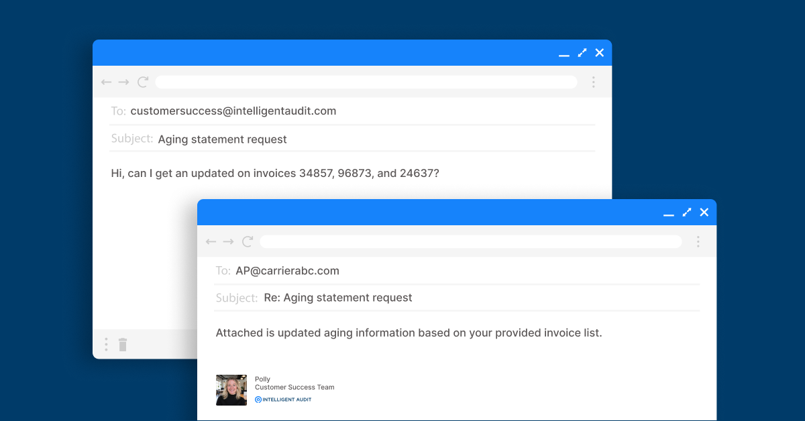The width and height of the screenshot is (805, 421).
Task: Maximize the front reply window
Action: 687,212
